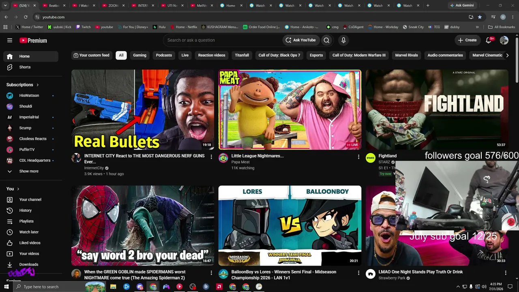The height and width of the screenshot is (292, 519).
Task: Open the Windows Start menu
Action: (x=6, y=287)
